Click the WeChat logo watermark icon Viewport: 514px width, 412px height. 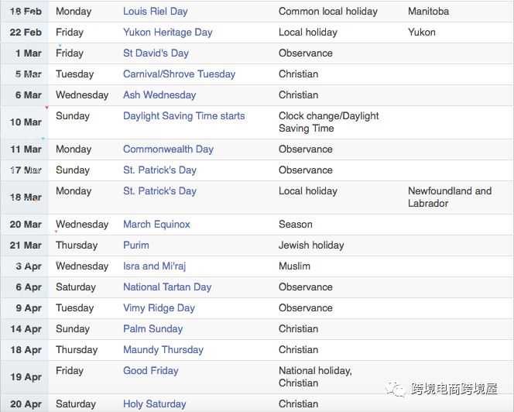coord(396,389)
